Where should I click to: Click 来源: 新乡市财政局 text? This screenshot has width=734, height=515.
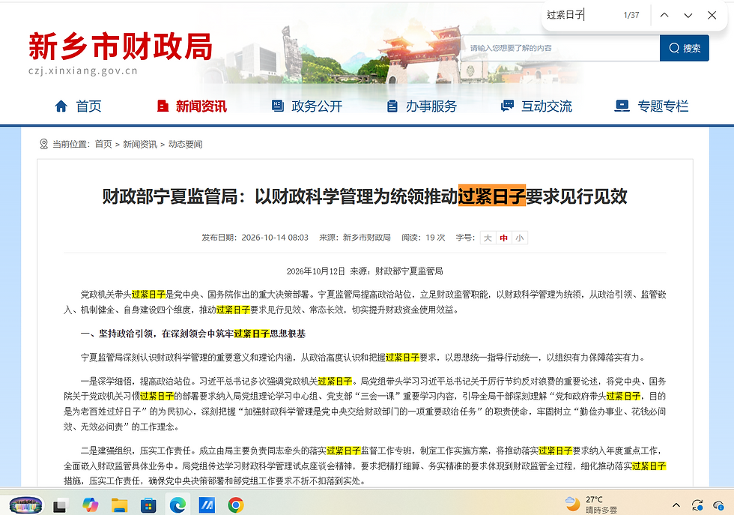click(355, 238)
